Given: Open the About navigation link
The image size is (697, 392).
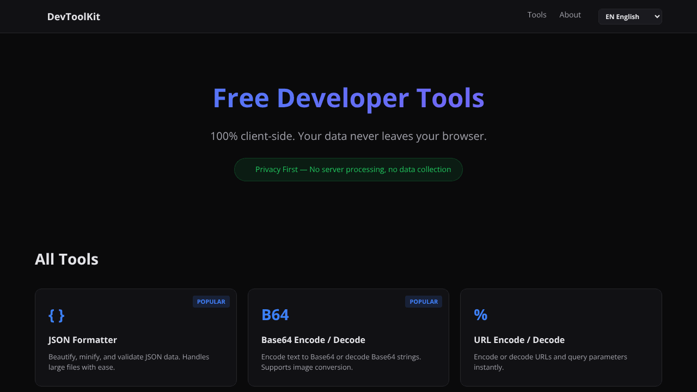Looking at the screenshot, I should click(570, 15).
